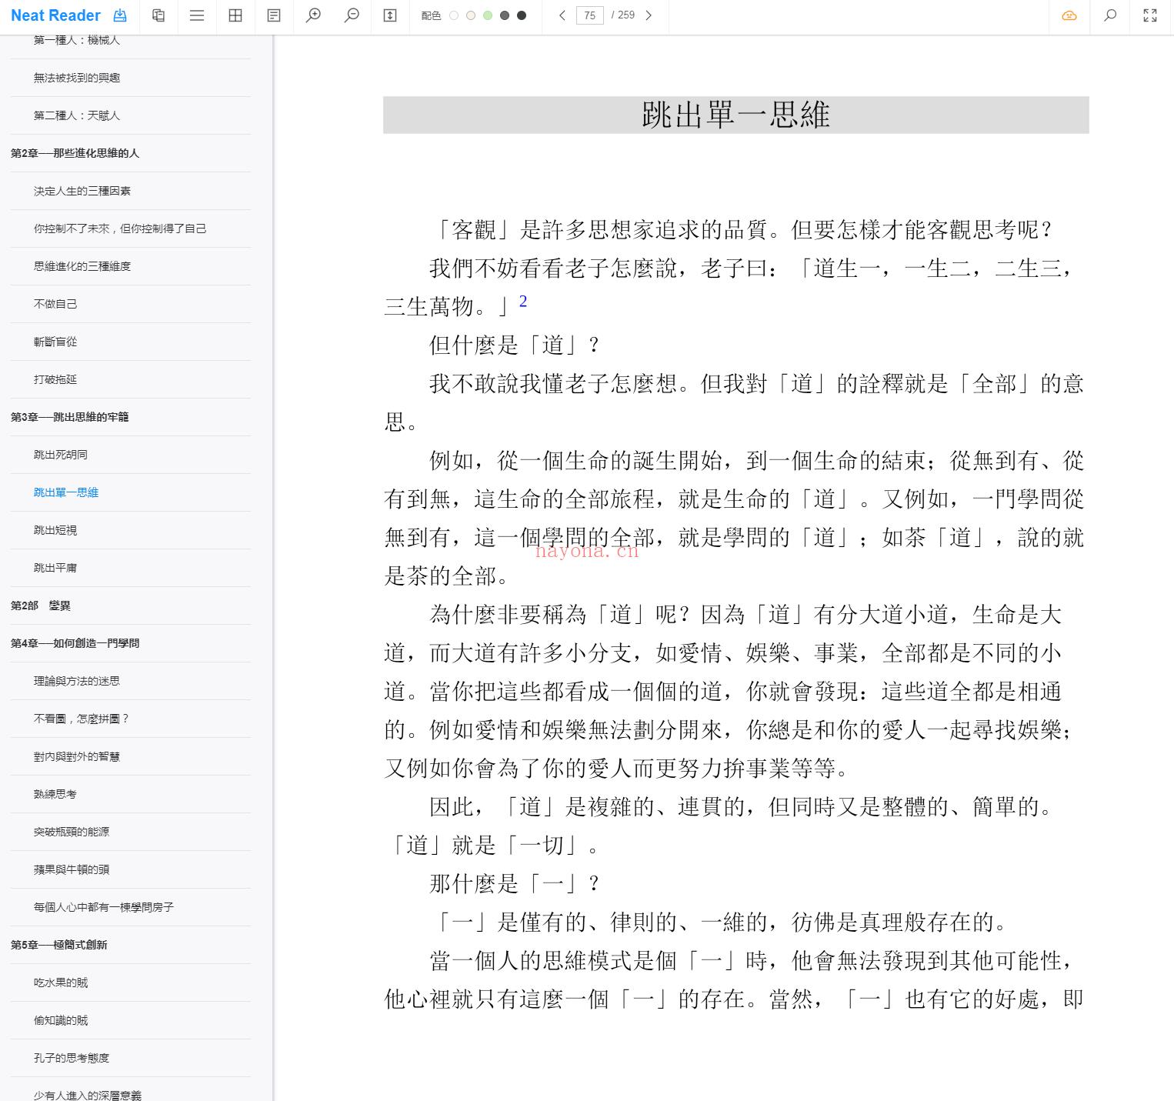The height and width of the screenshot is (1101, 1174).
Task: Open section 不看圖，怎麼拼圖？
Action: coord(82,719)
